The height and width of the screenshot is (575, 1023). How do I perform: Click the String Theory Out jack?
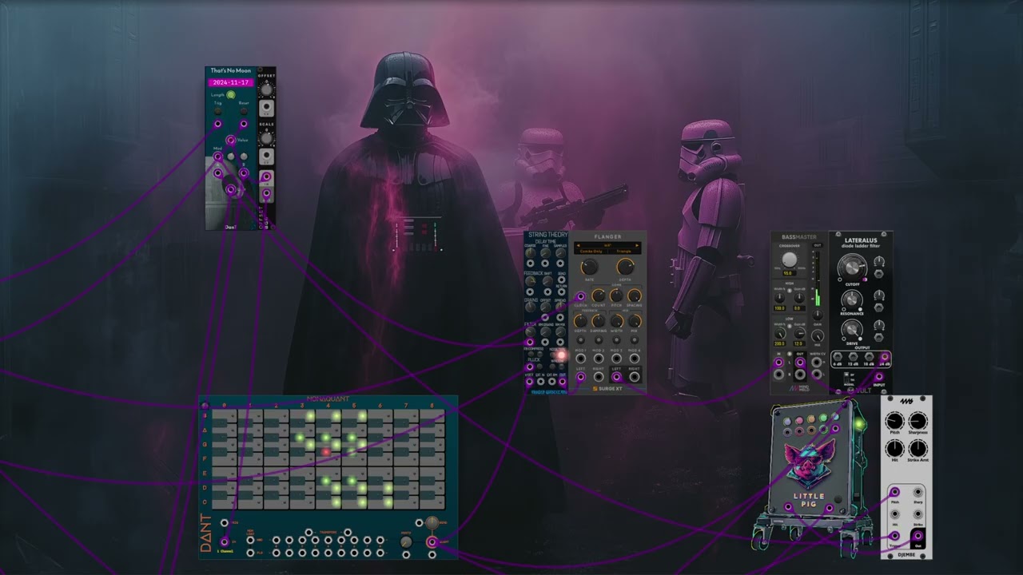[x=563, y=382]
